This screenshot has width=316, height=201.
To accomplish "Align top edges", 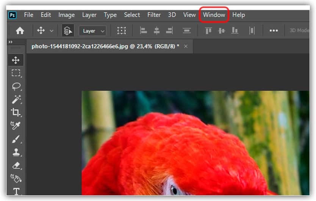I will (x=208, y=31).
